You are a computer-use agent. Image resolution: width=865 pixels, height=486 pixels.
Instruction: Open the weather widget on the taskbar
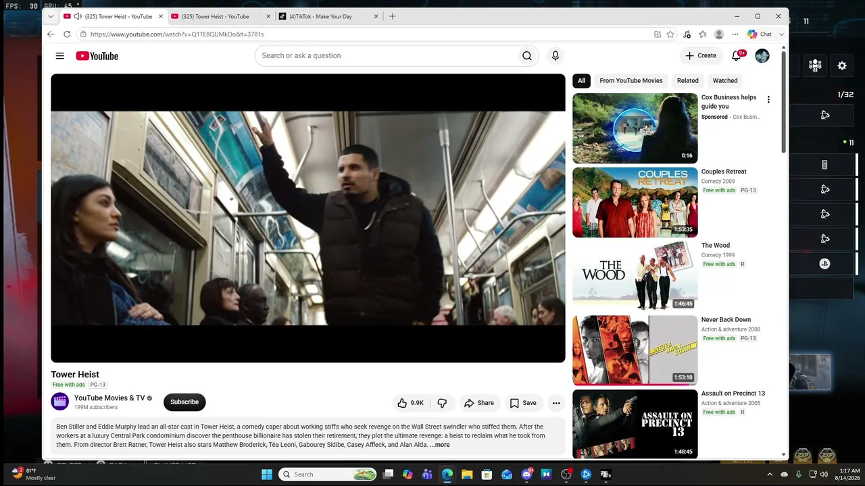pyautogui.click(x=34, y=474)
